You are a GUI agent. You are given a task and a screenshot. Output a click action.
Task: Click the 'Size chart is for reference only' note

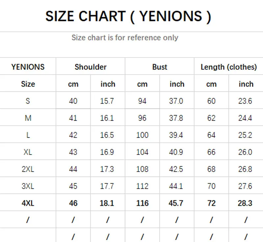point(125,37)
